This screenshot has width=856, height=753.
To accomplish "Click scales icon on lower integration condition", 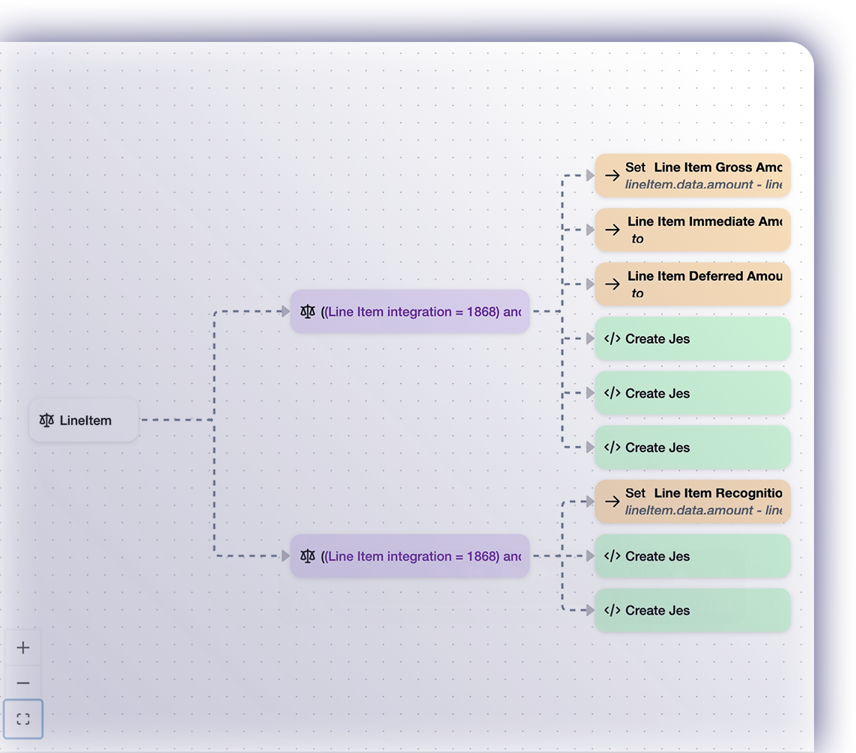I will coord(308,556).
